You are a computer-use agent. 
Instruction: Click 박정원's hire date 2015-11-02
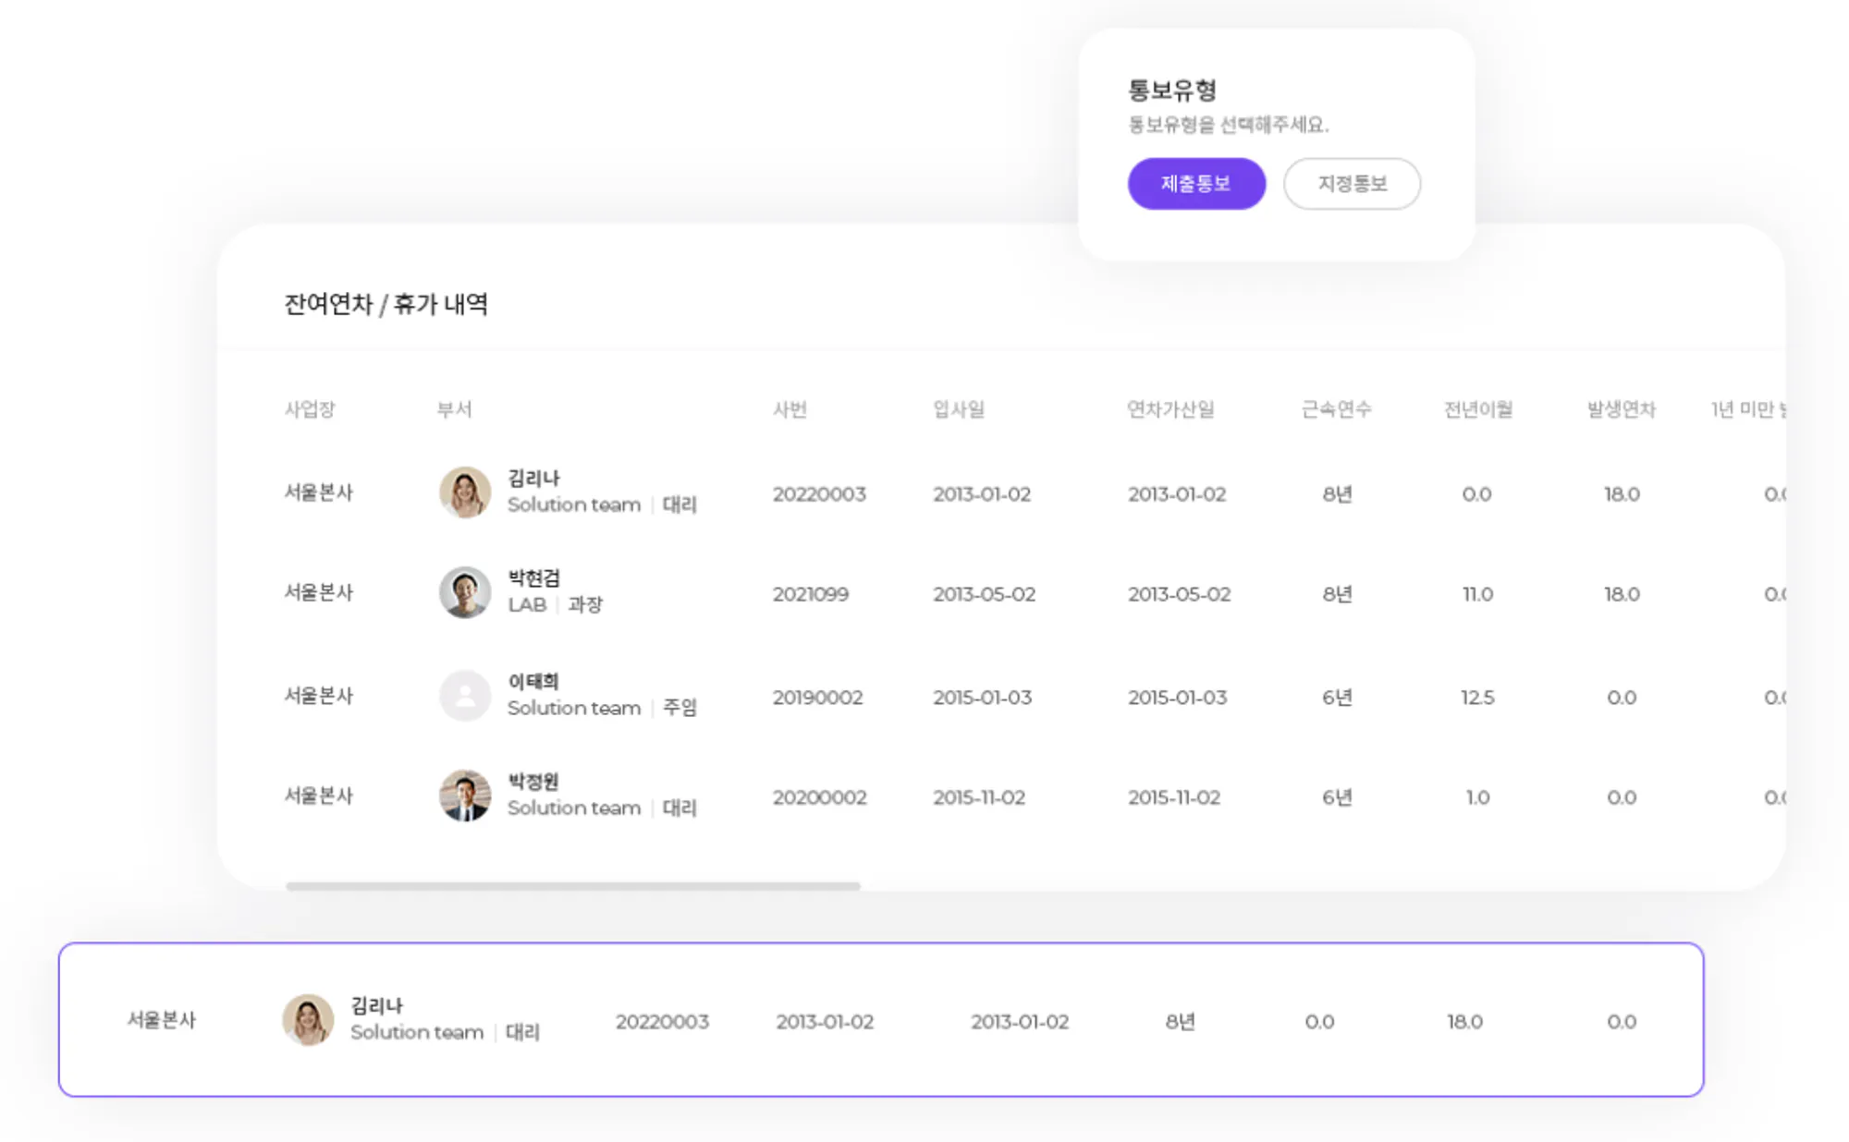(979, 797)
